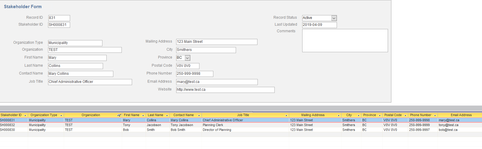482x149 pixels.
Task: Click the Contact Name field in form
Action: [x=80, y=74]
